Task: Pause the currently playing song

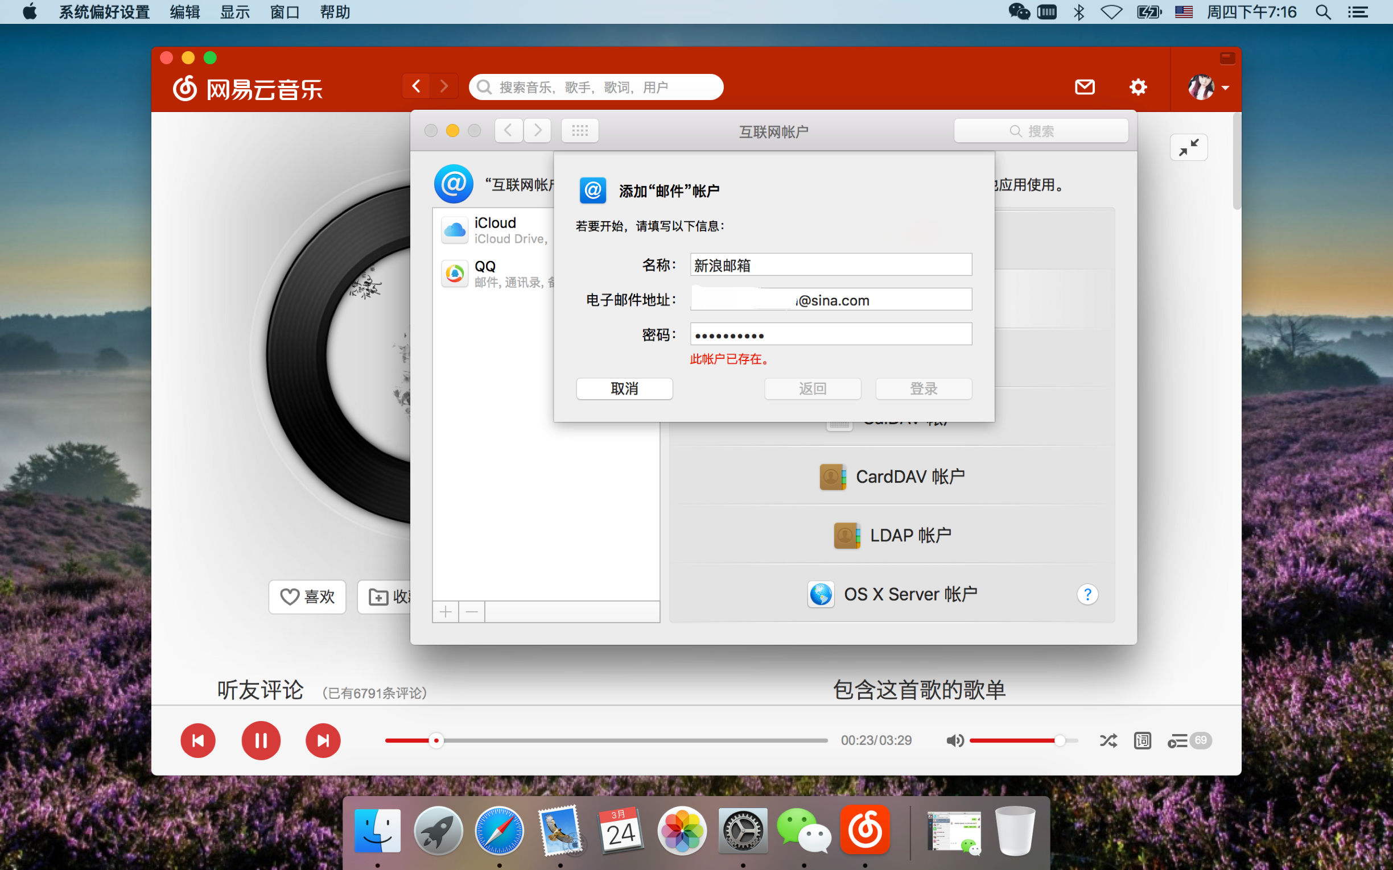Action: tap(261, 740)
